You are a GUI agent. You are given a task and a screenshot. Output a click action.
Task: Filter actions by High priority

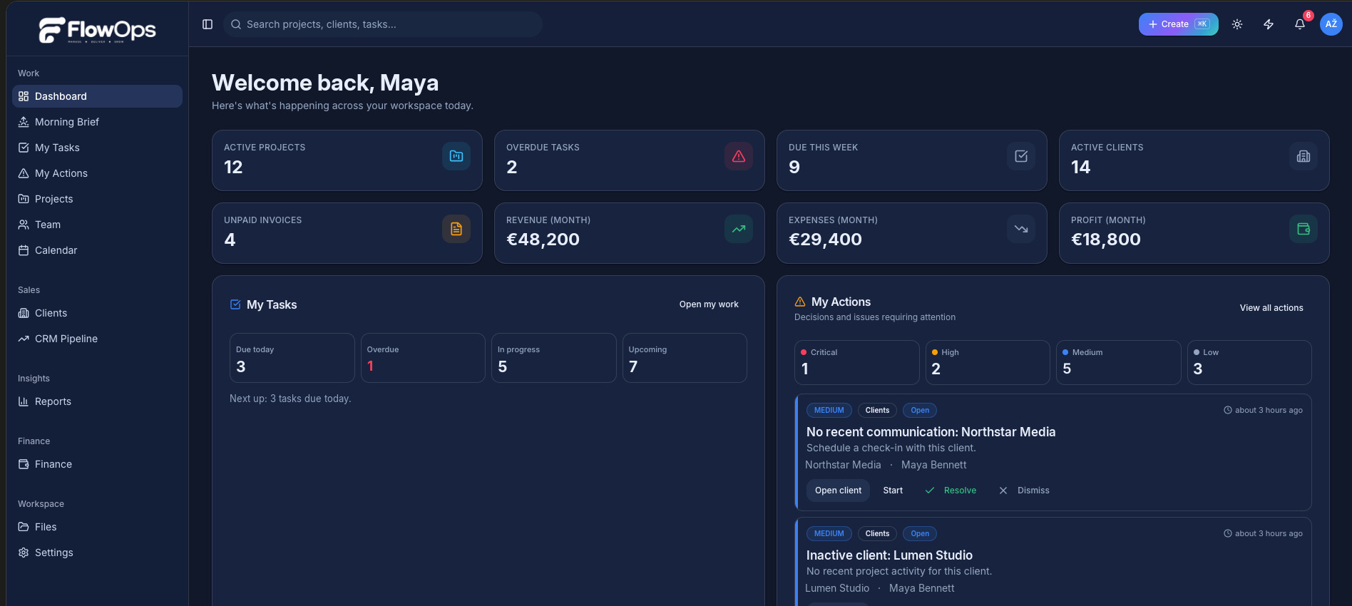point(988,362)
